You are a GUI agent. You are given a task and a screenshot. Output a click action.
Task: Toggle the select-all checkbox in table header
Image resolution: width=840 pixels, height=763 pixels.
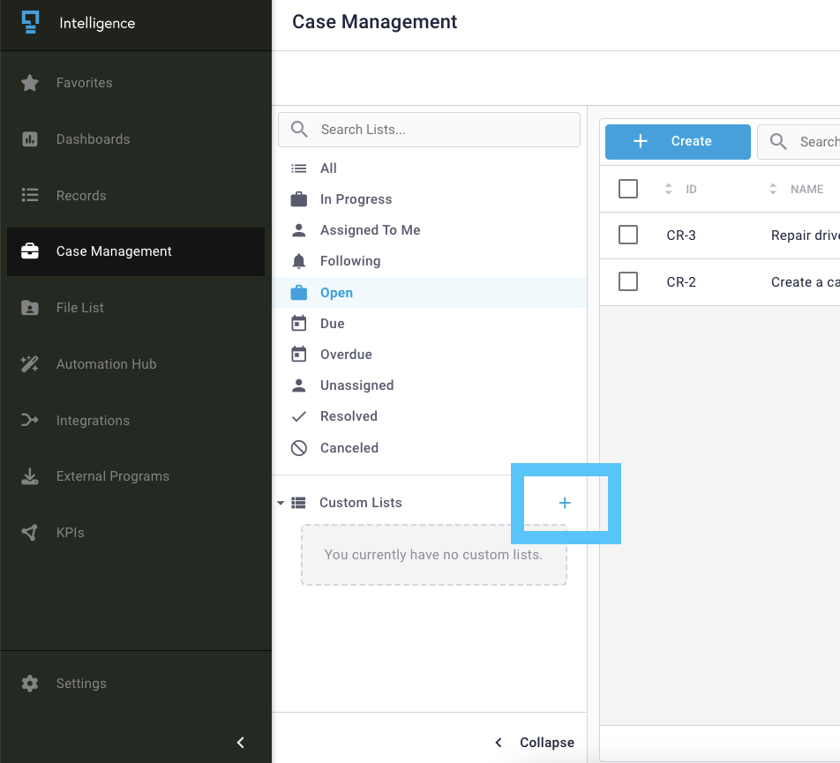tap(628, 189)
